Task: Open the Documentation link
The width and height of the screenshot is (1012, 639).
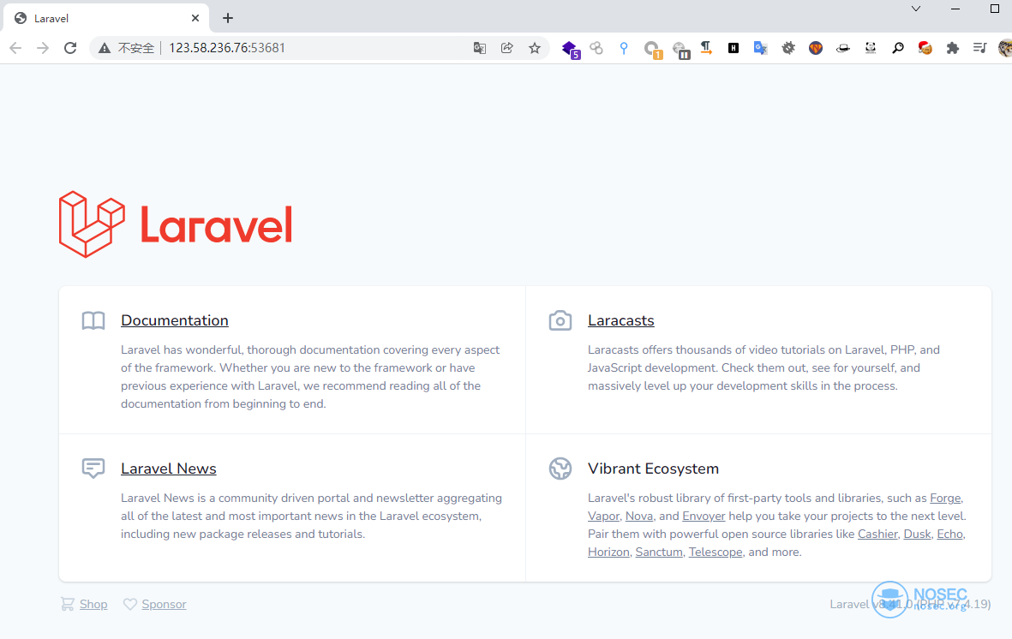Action: tap(174, 321)
